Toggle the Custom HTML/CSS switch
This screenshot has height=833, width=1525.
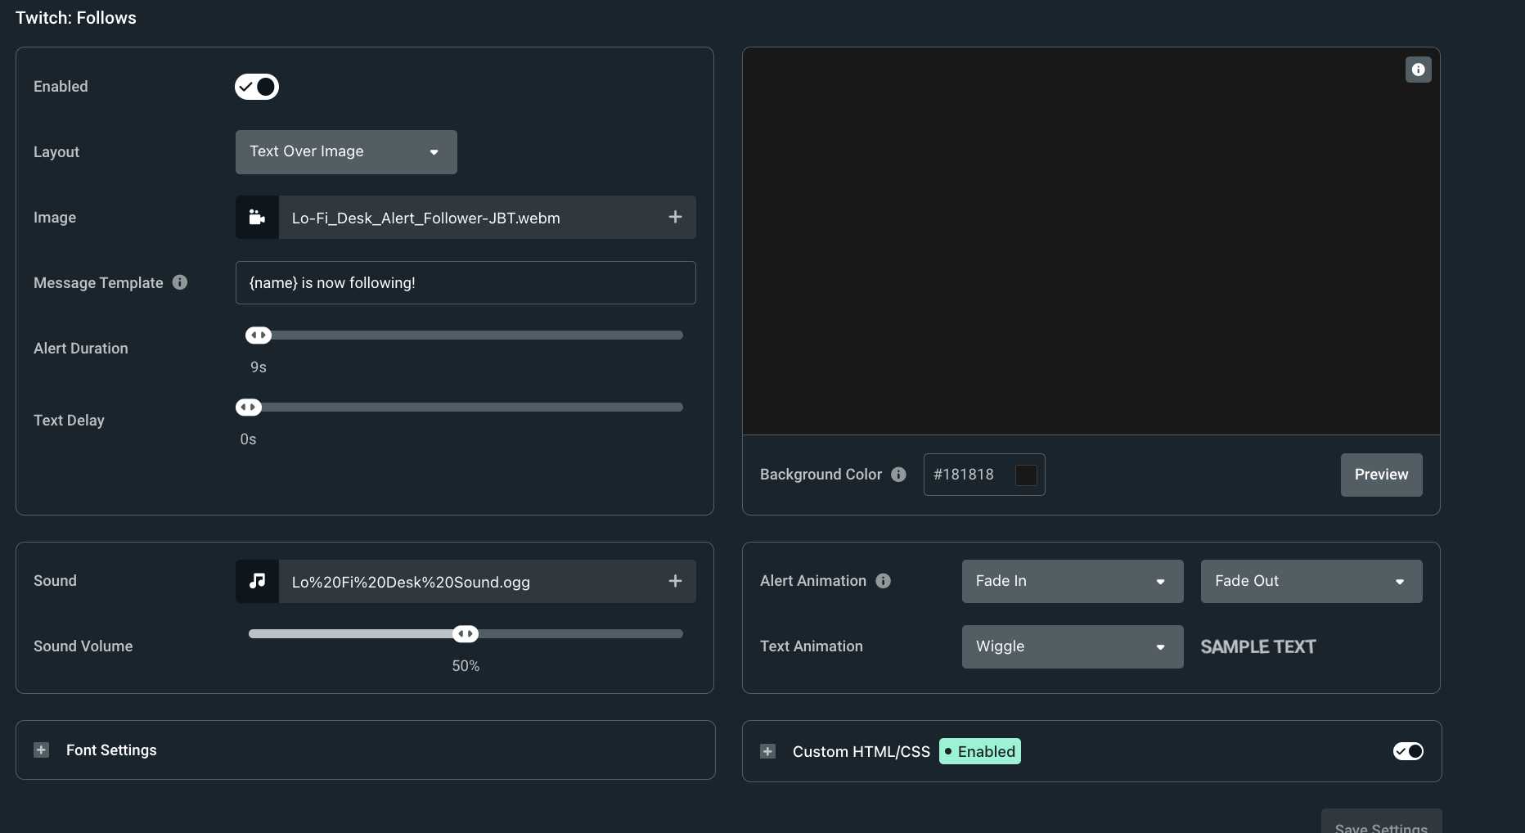point(1408,751)
